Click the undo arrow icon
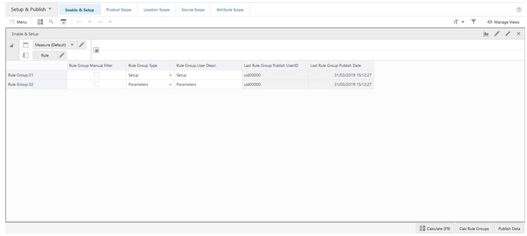The width and height of the screenshot is (527, 236). 79,22
